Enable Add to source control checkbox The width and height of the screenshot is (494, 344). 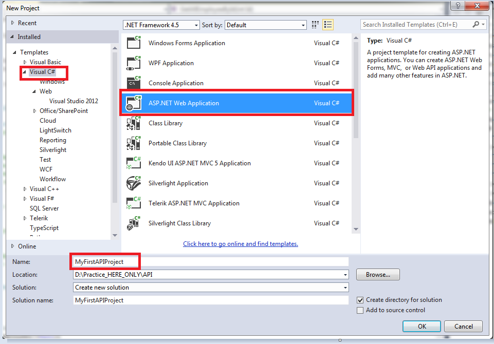pyautogui.click(x=360, y=310)
